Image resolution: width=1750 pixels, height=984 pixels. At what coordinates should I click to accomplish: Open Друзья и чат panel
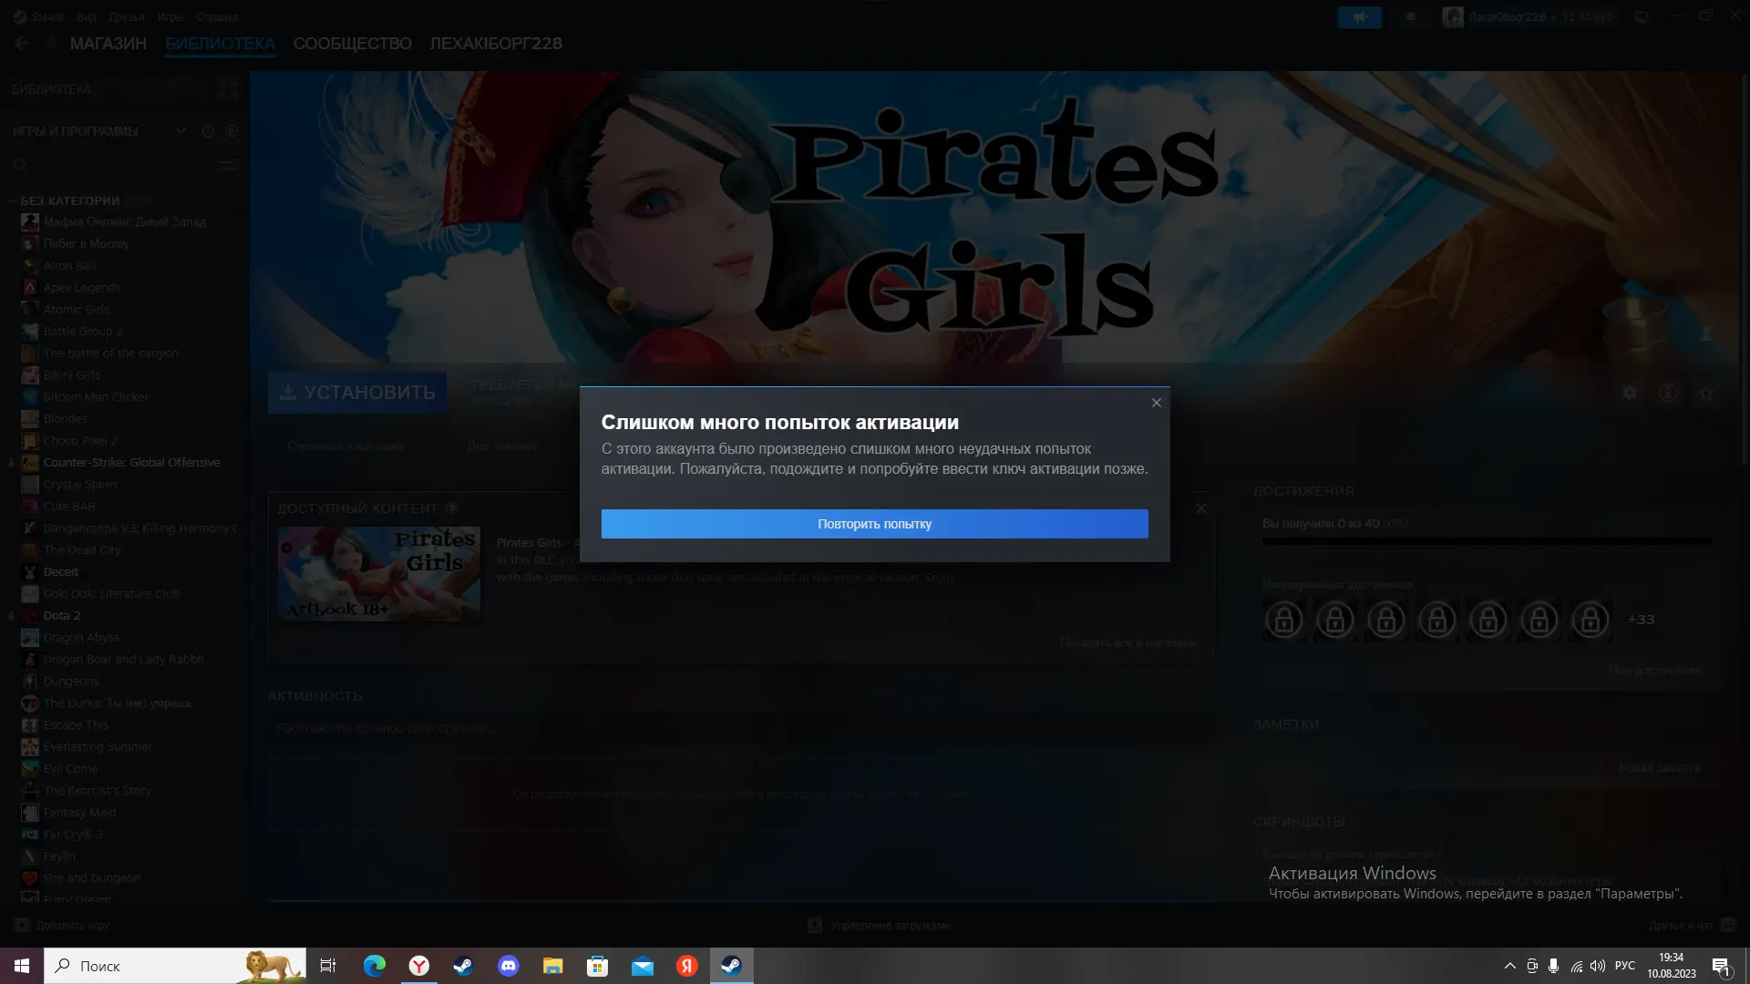[1692, 926]
